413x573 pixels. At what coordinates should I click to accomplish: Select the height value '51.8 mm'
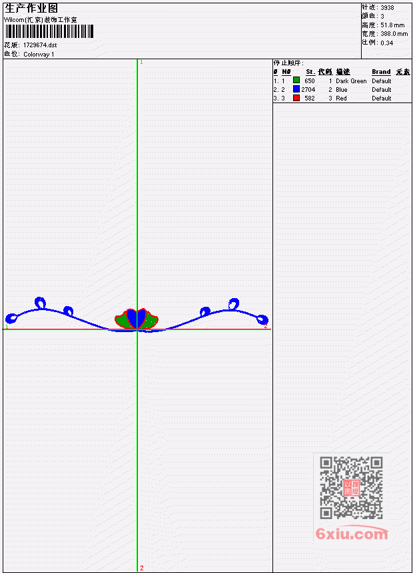pos(392,25)
